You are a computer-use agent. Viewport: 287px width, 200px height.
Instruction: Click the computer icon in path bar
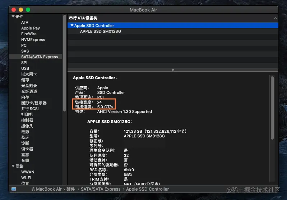14,189
